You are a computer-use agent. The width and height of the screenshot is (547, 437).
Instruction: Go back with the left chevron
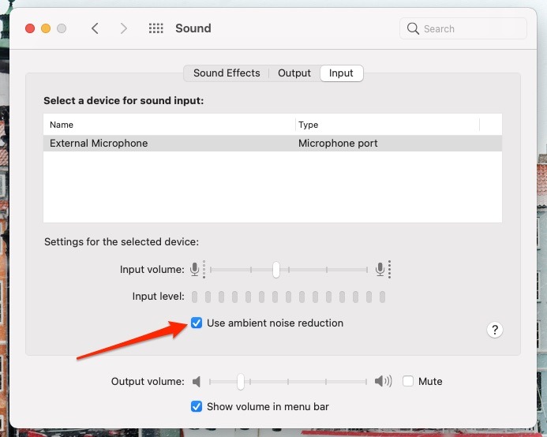[x=95, y=28]
